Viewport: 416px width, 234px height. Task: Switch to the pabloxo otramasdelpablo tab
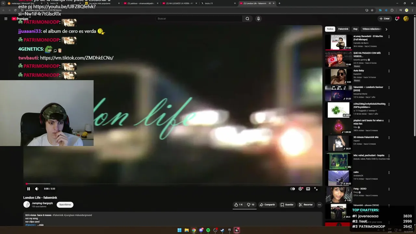pos(141,3)
